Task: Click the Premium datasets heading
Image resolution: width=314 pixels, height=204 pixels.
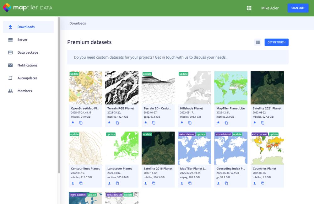Action: tap(89, 42)
